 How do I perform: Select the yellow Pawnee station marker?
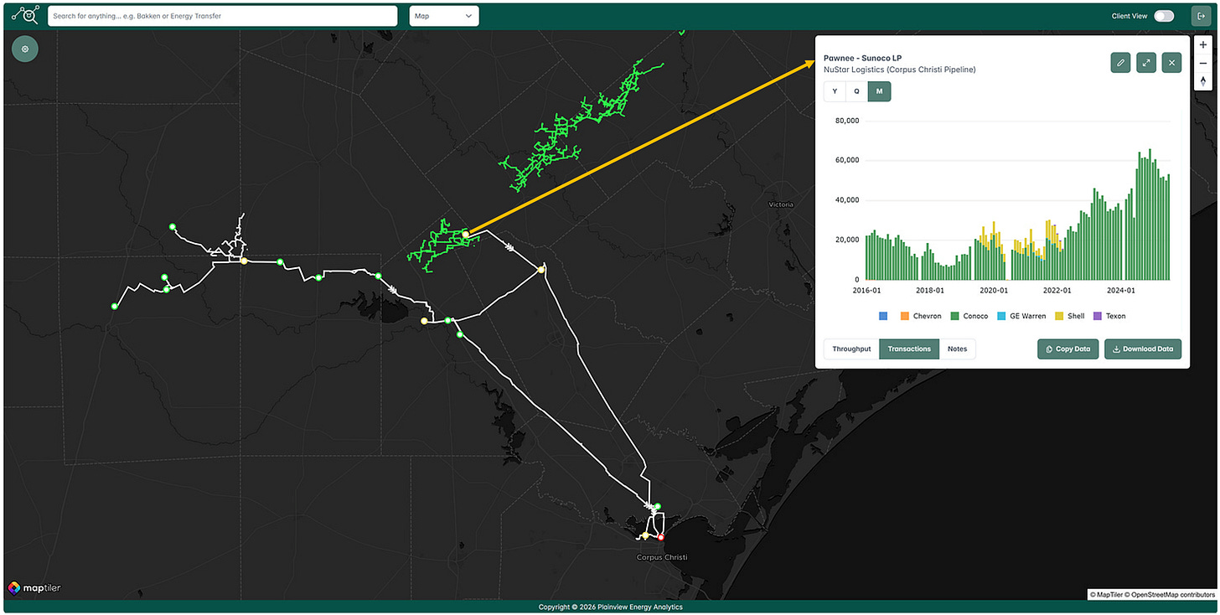coord(465,235)
